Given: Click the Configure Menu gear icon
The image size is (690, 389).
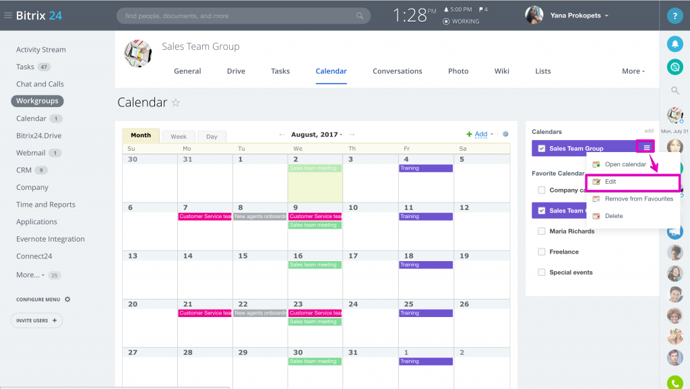Looking at the screenshot, I should pyautogui.click(x=67, y=299).
